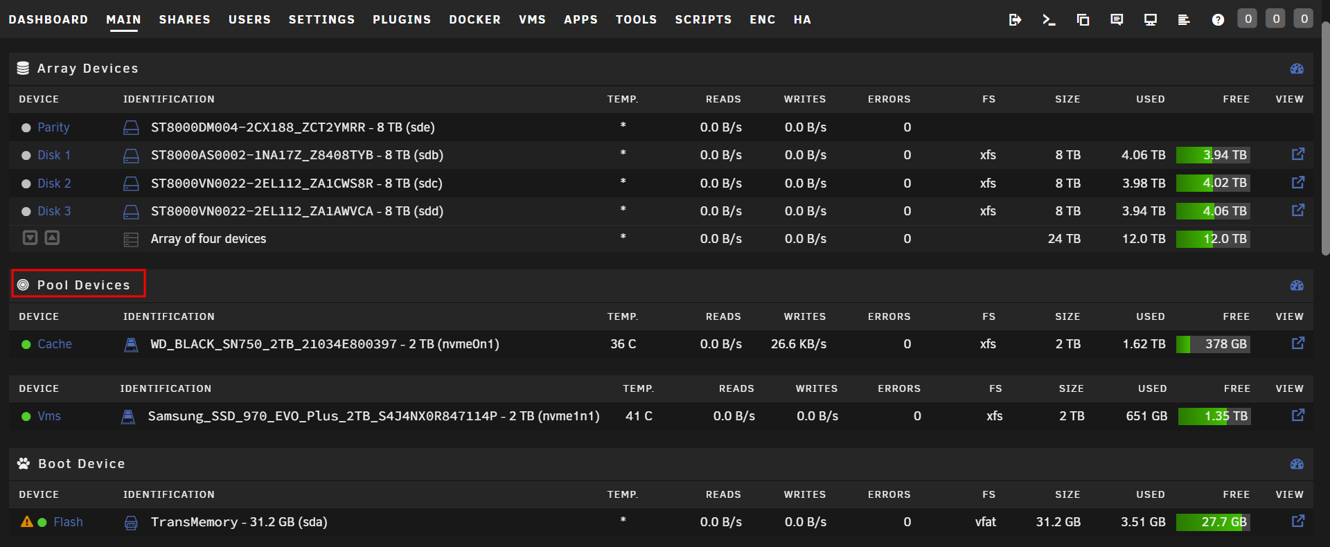Click the green status dot beside Cache
Viewport: 1330px width, 547px height.
click(x=26, y=344)
